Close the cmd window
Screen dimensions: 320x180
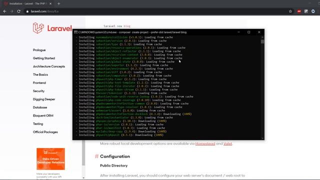[x=259, y=32]
